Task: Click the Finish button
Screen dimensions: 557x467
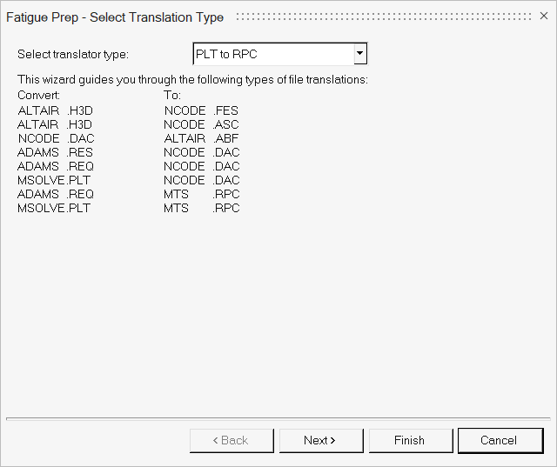Action: (409, 440)
